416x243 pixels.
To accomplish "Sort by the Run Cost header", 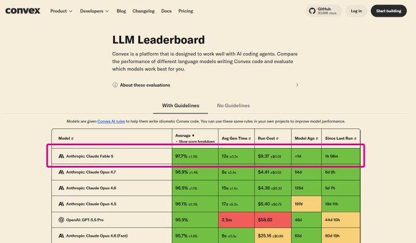I will coord(268,138).
